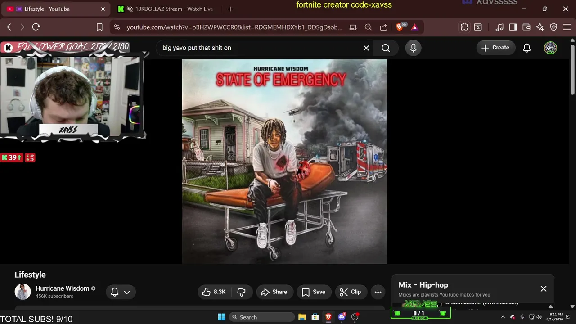
Task: Click the State of Emergency video artwork
Action: pyautogui.click(x=284, y=162)
